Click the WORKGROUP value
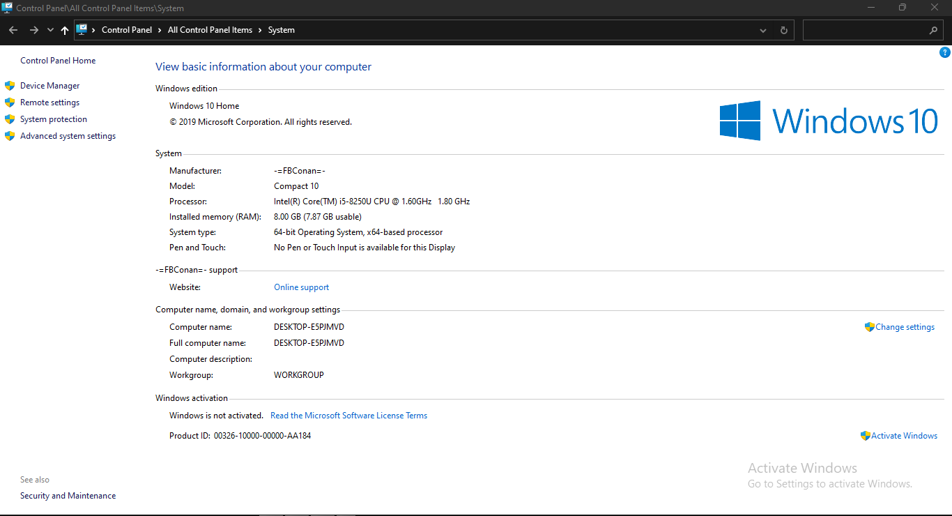952x516 pixels. point(299,375)
